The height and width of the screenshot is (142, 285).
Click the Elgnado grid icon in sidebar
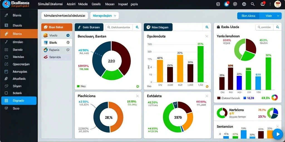pyautogui.click(x=6, y=101)
